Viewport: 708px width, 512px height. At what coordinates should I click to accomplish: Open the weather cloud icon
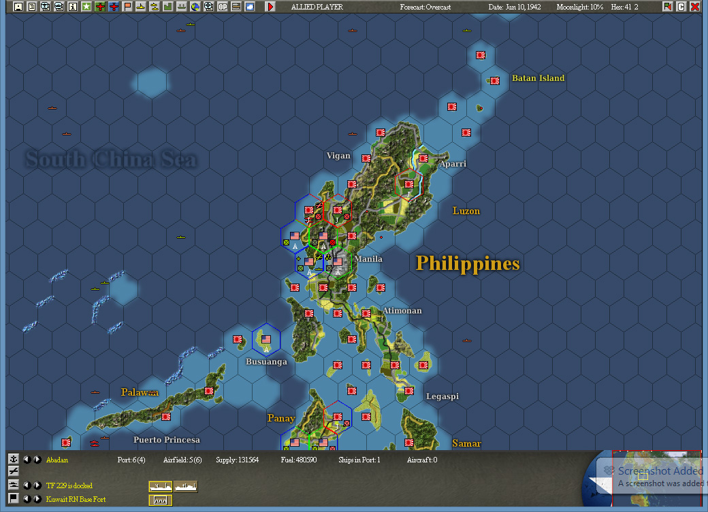point(250,6)
